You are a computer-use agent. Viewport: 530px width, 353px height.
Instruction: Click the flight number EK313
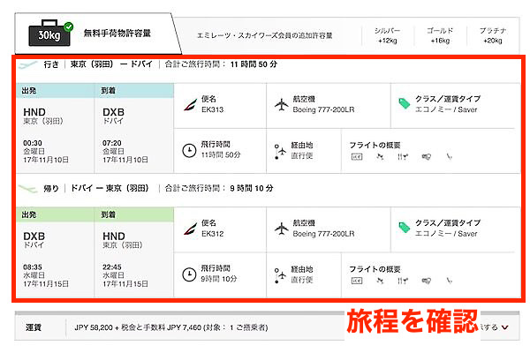(212, 109)
